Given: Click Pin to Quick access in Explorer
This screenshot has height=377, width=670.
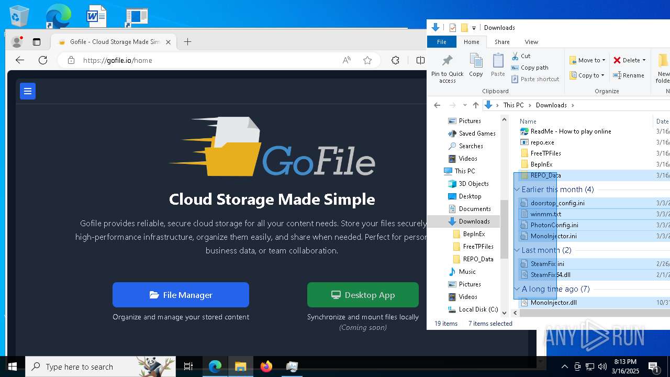Looking at the screenshot, I should click(447, 68).
